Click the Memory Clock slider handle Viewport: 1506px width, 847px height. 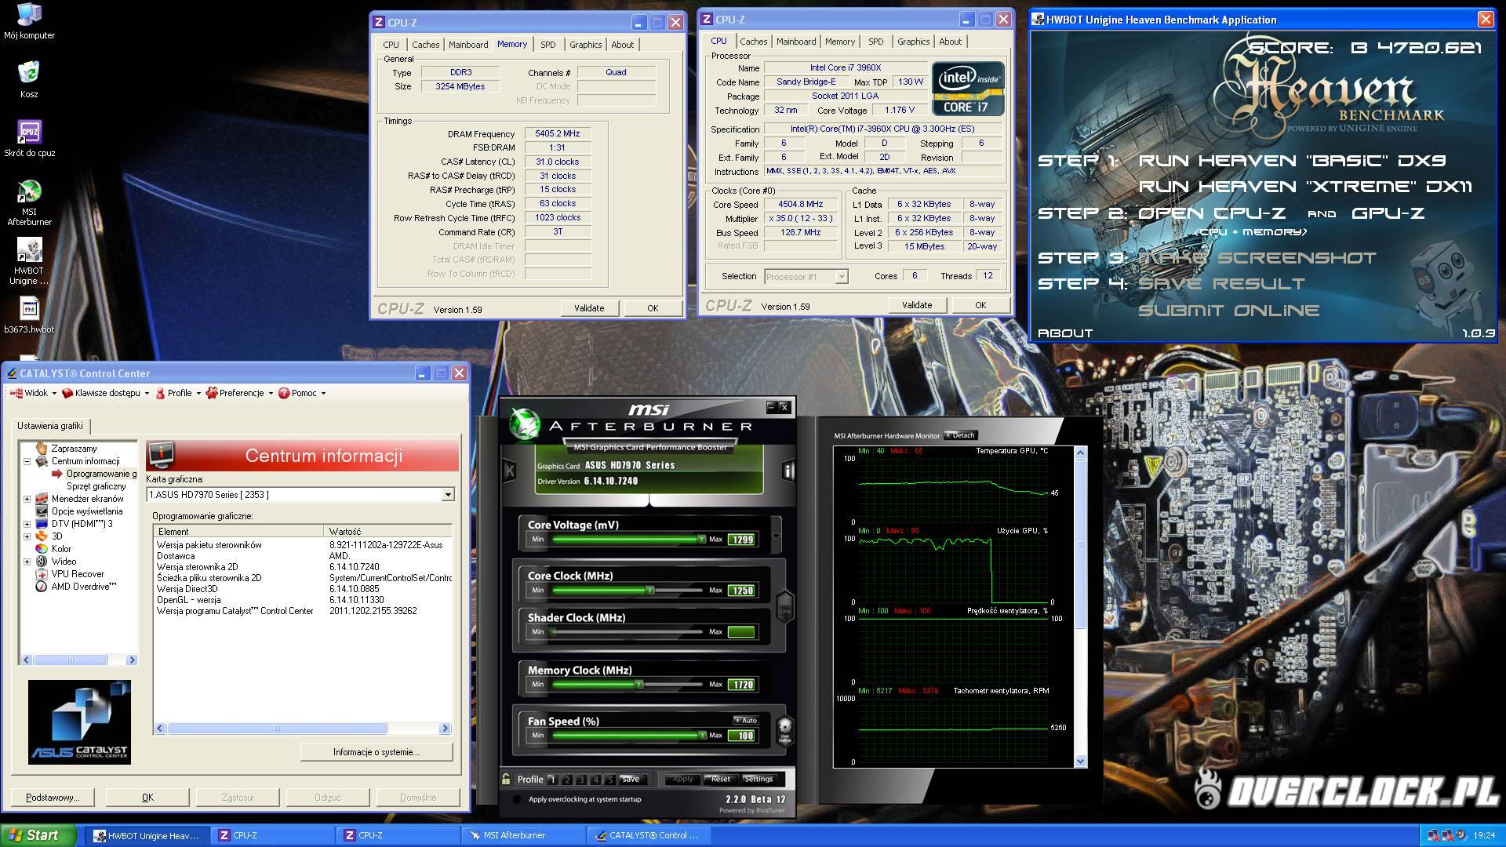click(639, 684)
